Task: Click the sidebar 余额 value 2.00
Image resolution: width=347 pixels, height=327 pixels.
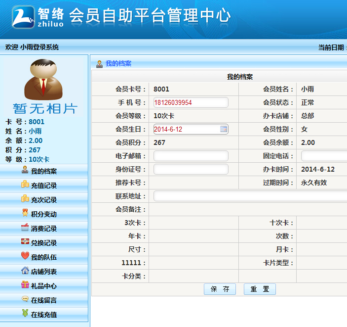Action: pos(36,140)
